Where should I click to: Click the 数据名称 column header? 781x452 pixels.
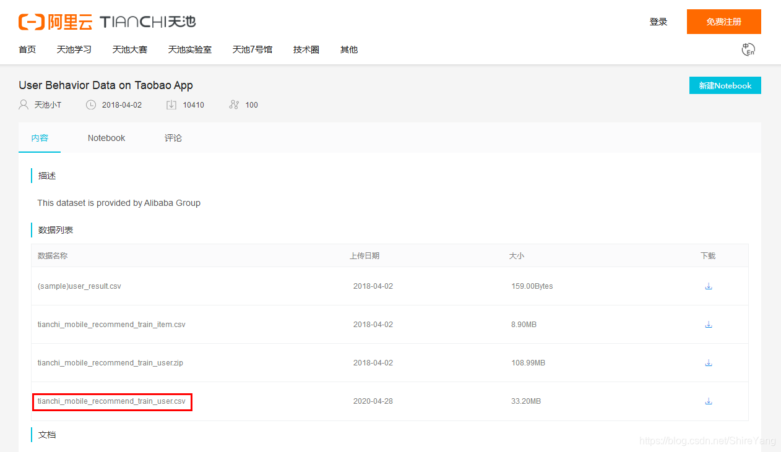click(x=53, y=255)
